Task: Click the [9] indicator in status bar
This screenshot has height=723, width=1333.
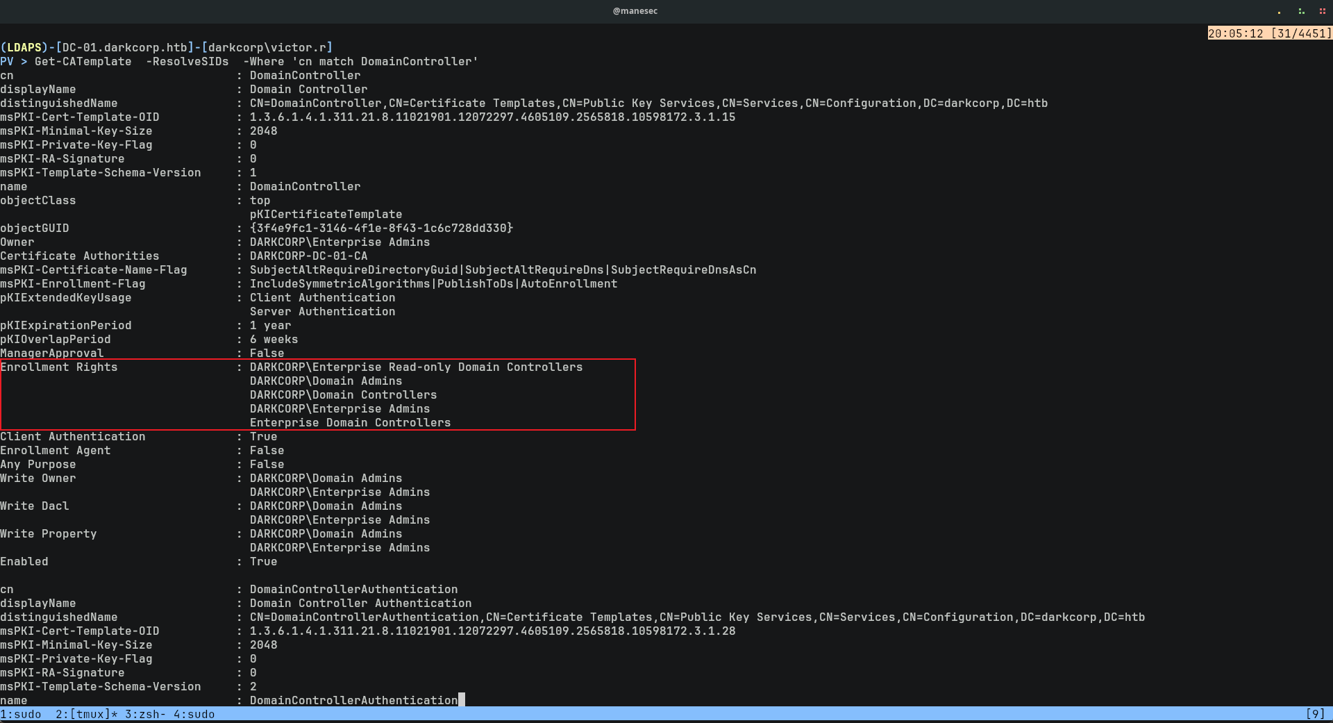Action: [1315, 714]
